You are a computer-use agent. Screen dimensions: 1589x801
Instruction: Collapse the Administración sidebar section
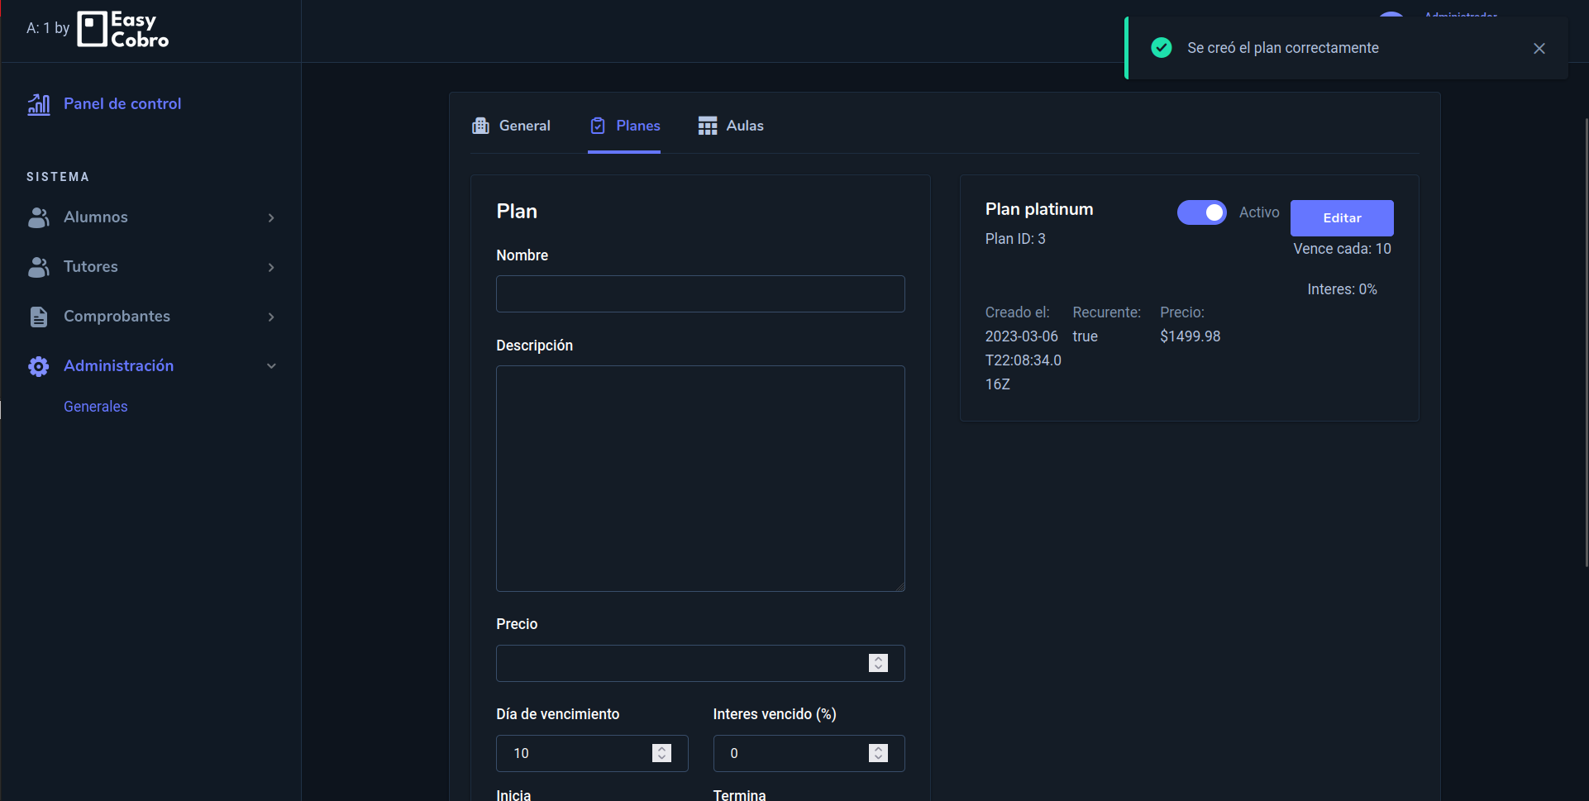pos(271,365)
